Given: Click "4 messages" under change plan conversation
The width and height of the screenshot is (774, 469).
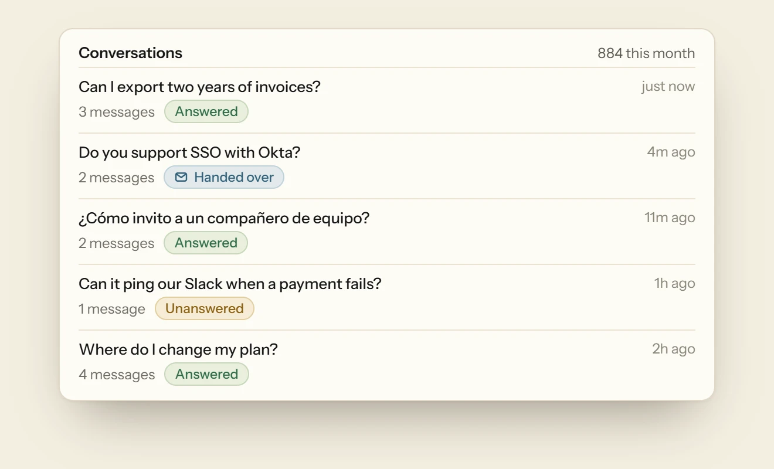Looking at the screenshot, I should [117, 375].
